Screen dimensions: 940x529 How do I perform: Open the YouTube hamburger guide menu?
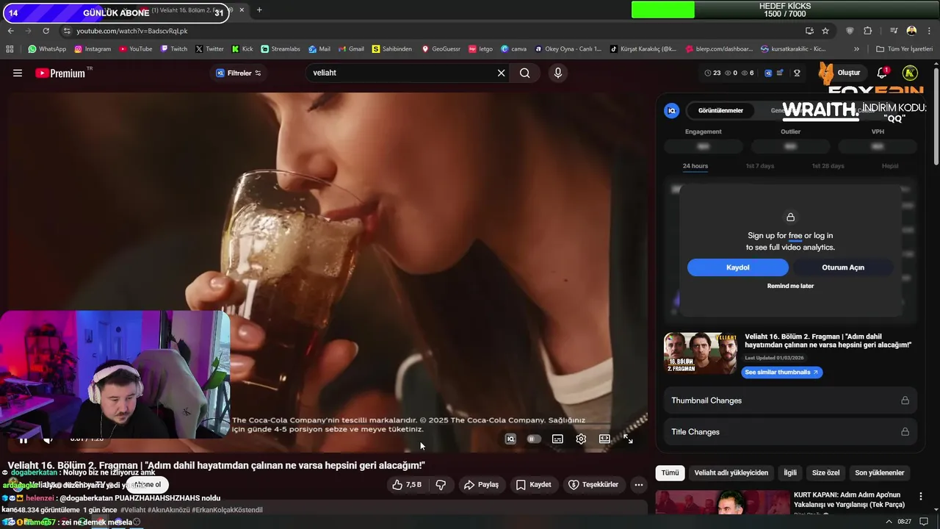click(18, 73)
